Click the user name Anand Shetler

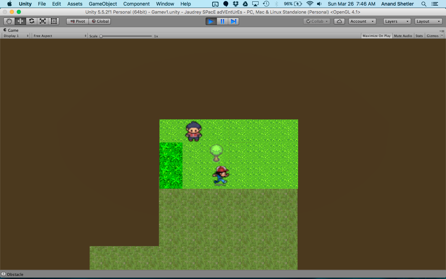(x=397, y=4)
